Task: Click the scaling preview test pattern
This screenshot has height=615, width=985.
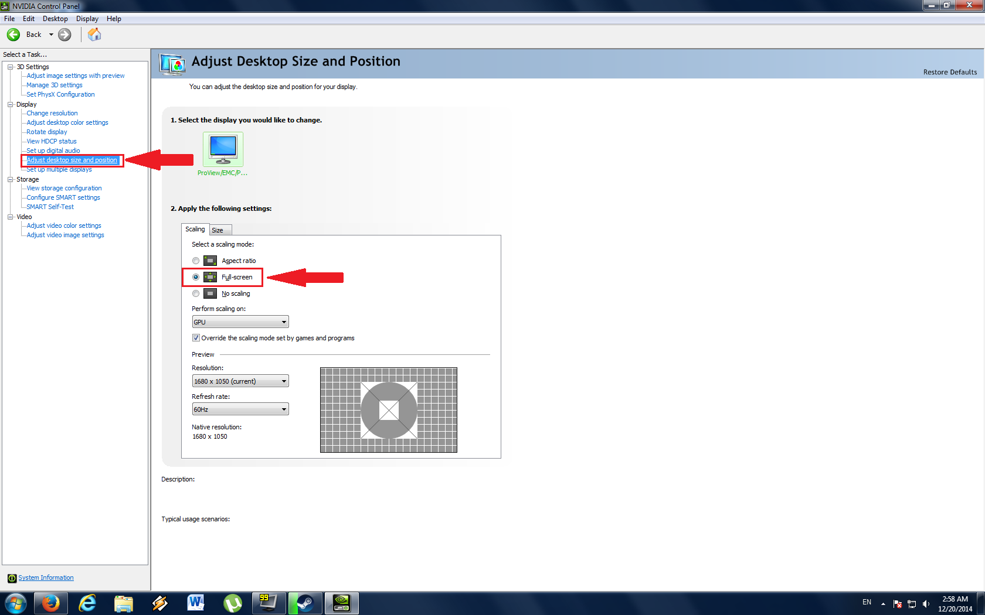Action: pyautogui.click(x=389, y=410)
